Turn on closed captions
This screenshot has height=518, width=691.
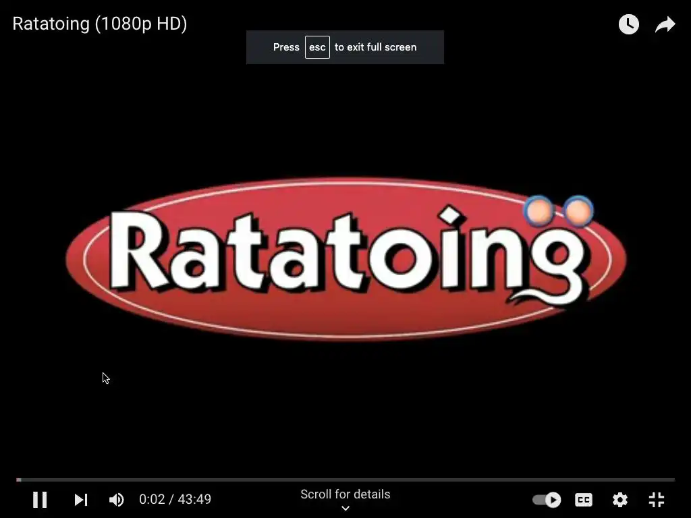584,500
